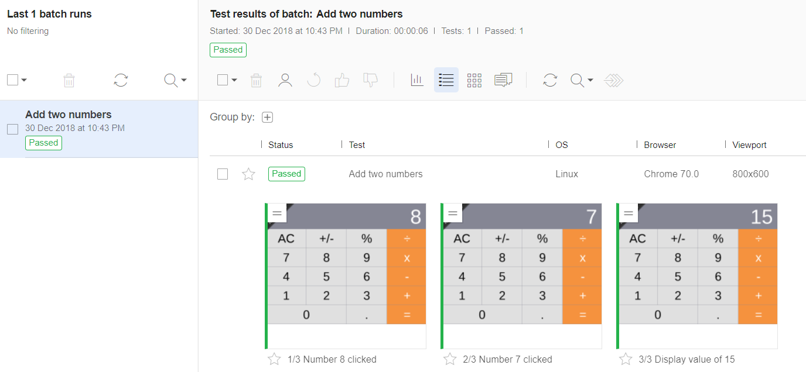The height and width of the screenshot is (372, 806).
Task: Sort by the Status column header
Action: pyautogui.click(x=281, y=145)
